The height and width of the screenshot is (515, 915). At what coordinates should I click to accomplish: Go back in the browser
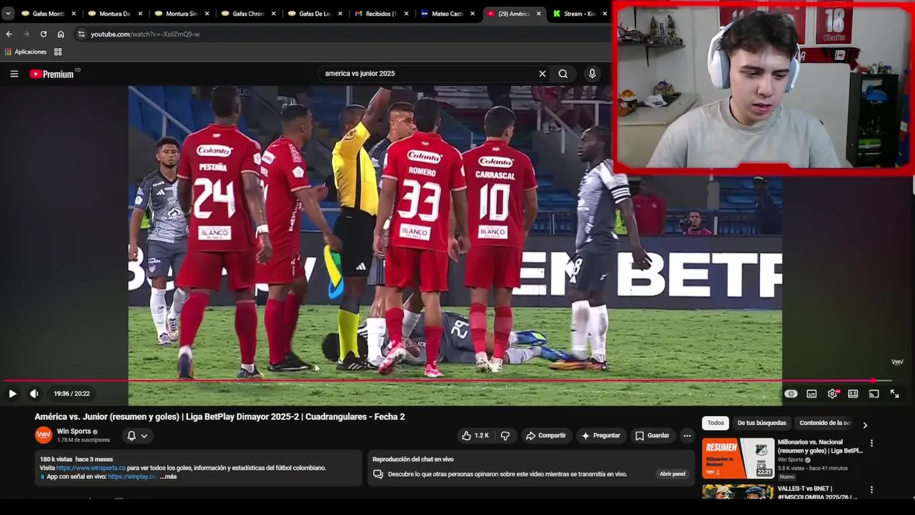(9, 34)
